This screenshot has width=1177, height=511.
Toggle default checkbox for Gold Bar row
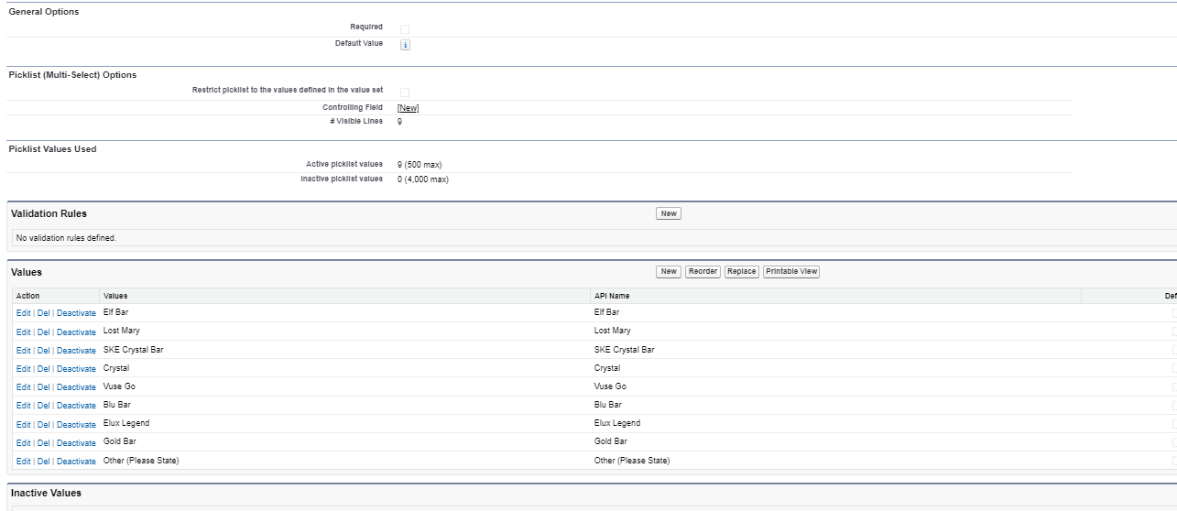pyautogui.click(x=1174, y=442)
